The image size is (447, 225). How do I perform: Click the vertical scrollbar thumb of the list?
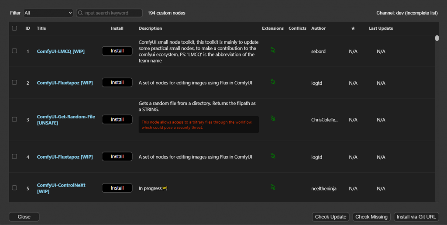tap(437, 38)
